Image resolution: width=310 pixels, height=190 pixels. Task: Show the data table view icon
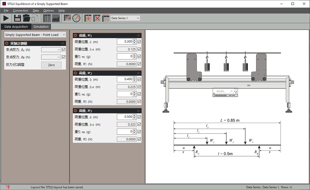click(x=47, y=18)
